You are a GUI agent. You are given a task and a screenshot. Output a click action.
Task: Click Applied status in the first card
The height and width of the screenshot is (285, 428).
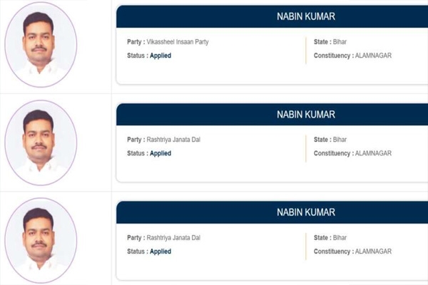click(x=160, y=56)
